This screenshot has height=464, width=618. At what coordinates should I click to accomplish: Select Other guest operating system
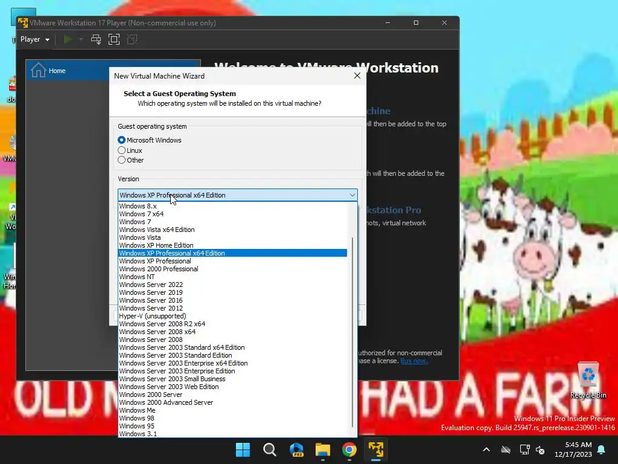click(x=130, y=160)
